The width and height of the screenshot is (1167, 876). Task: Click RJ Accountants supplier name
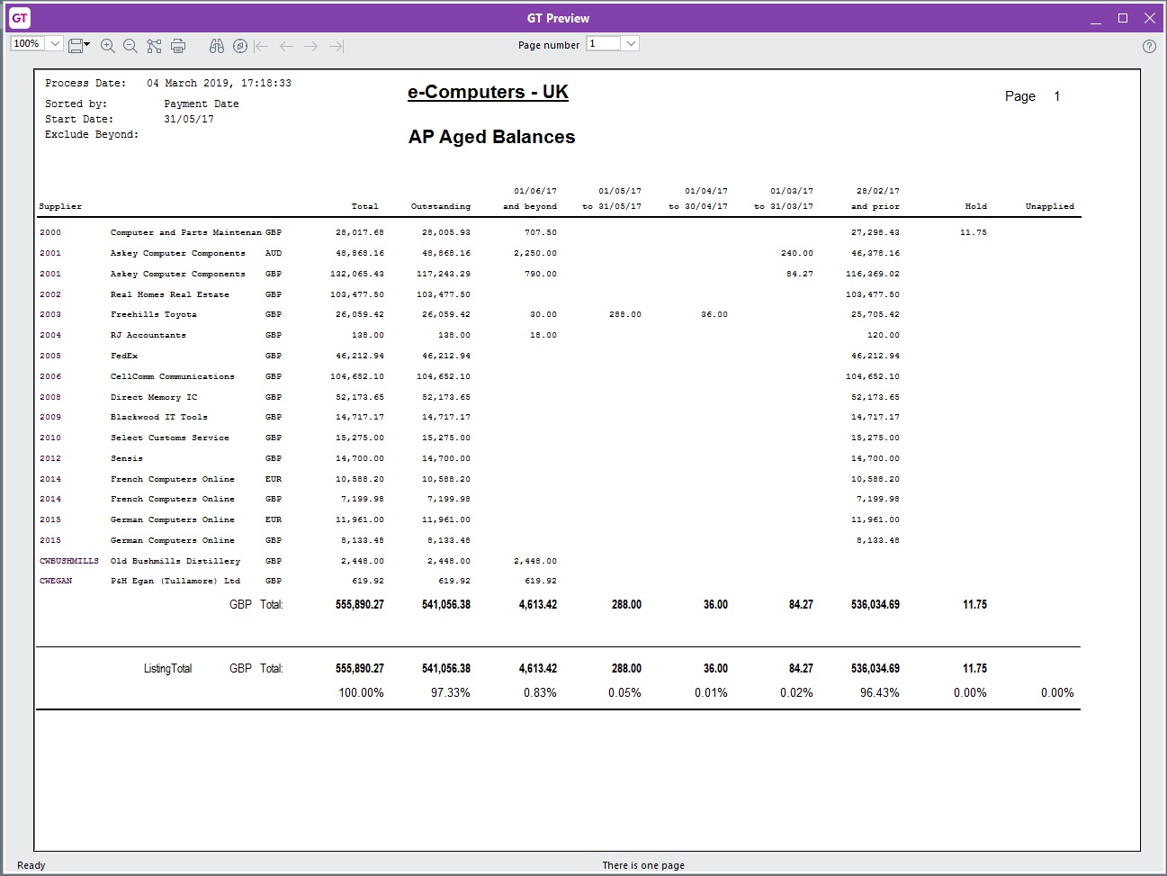point(148,335)
